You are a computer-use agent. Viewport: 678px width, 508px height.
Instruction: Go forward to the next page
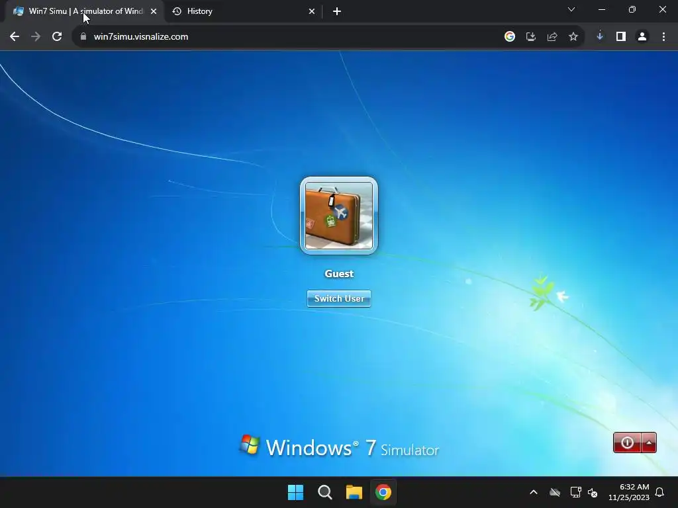tap(36, 37)
